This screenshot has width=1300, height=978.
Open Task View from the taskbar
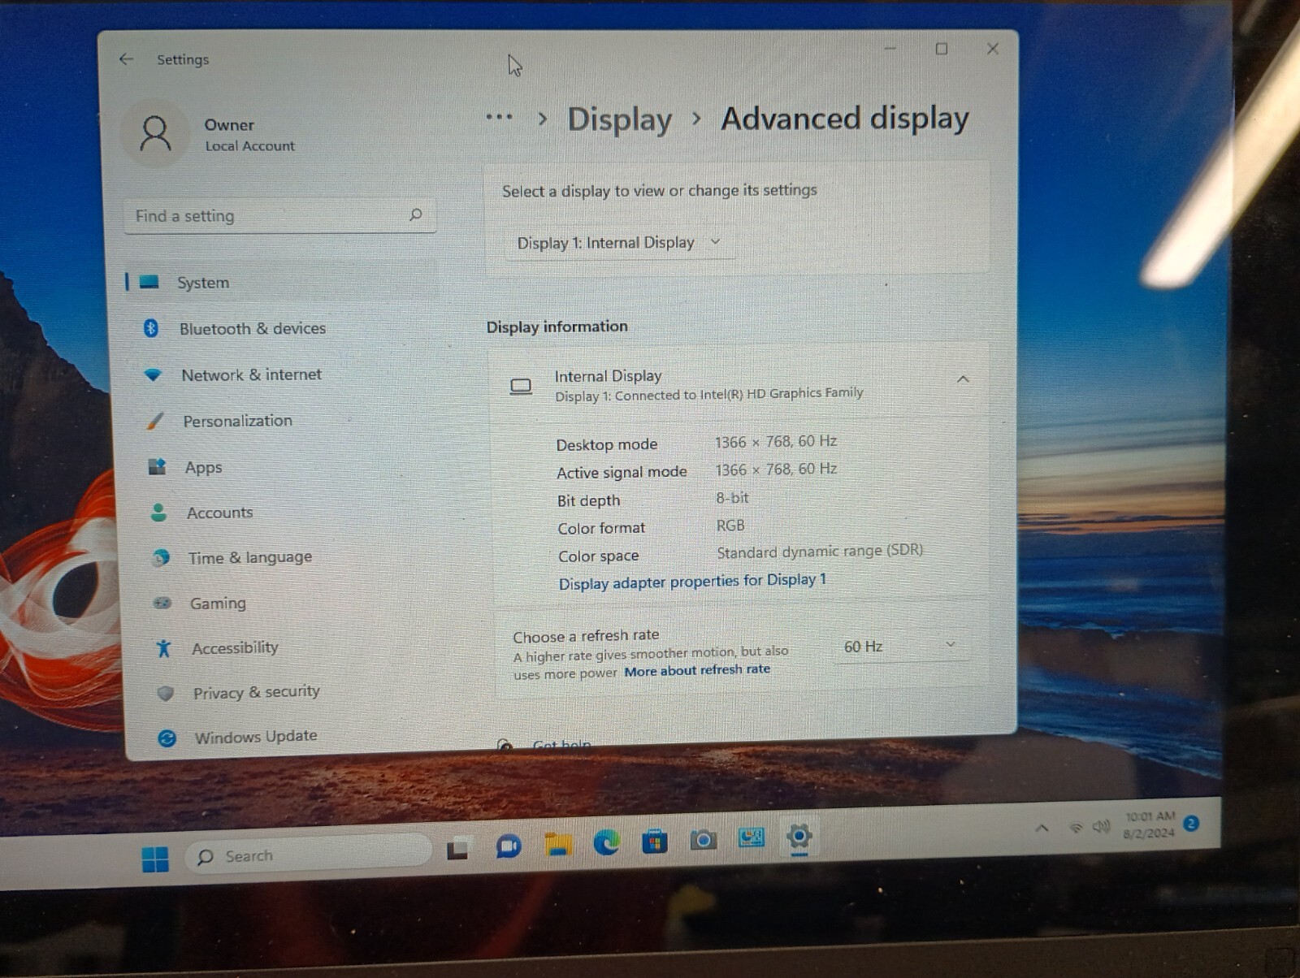pos(457,849)
